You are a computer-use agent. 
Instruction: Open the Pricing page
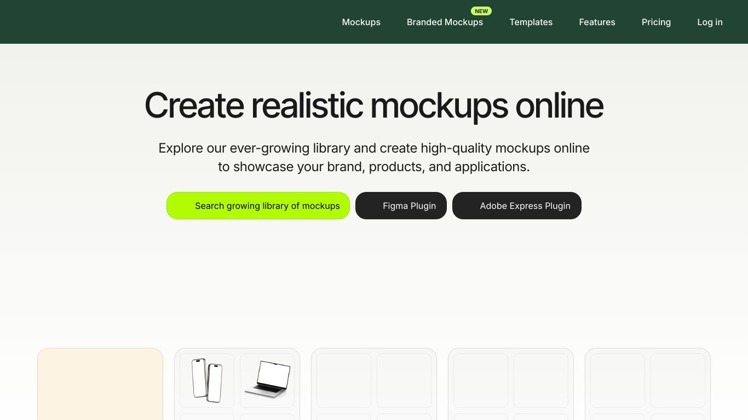656,22
